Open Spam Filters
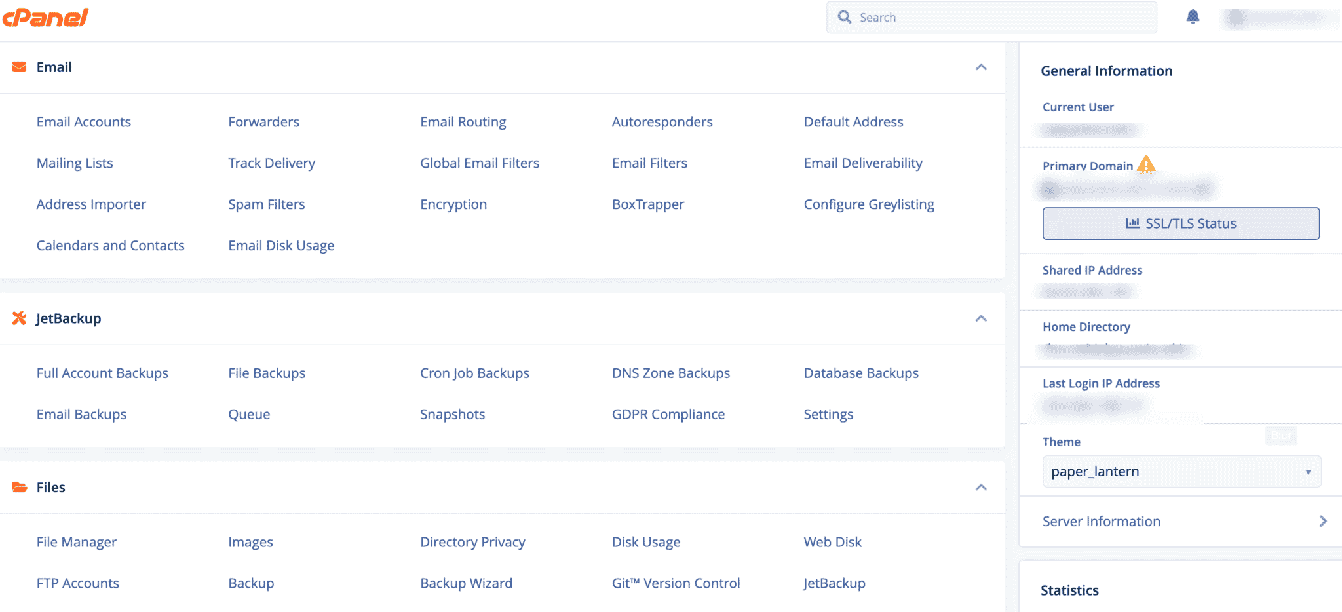1342x612 pixels. [266, 204]
